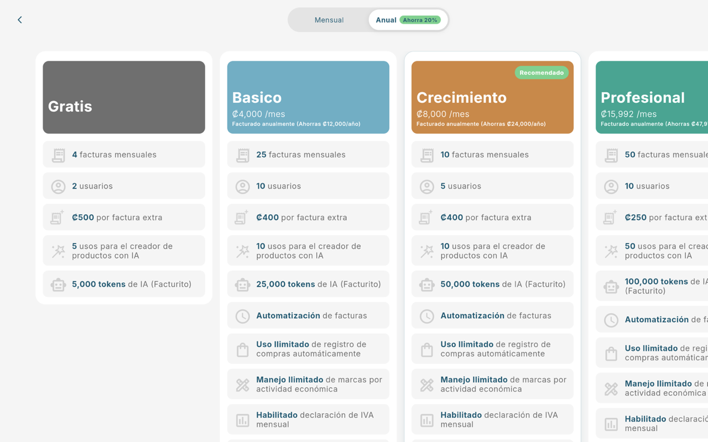
Task: Click user icon beside 2 usuarios
Action: coord(59,187)
